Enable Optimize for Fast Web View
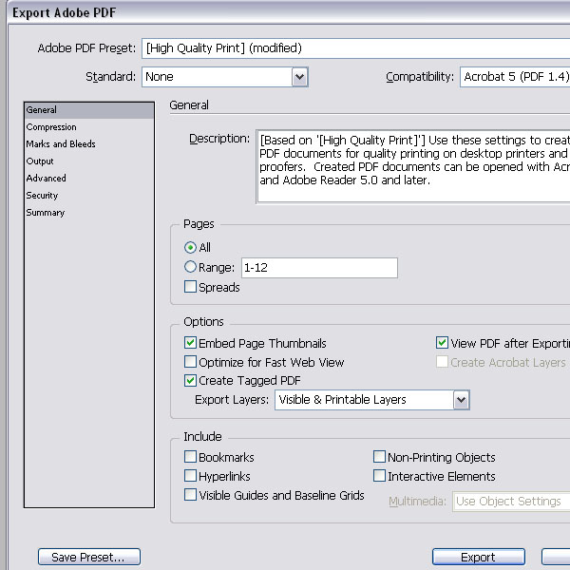This screenshot has height=570, width=570. point(190,362)
